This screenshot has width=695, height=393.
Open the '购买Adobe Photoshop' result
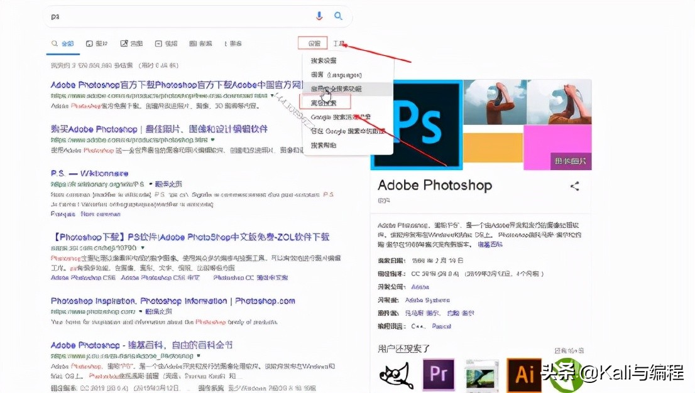tap(159, 129)
